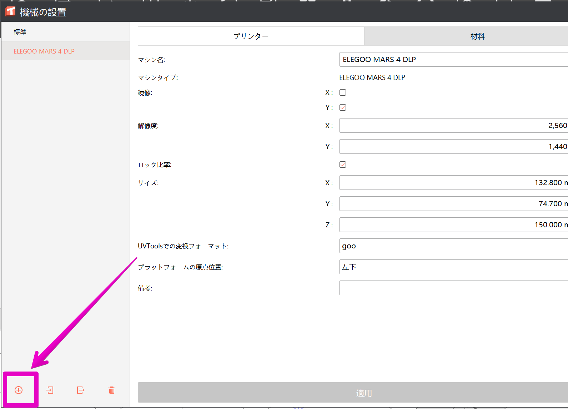Click the プラットフォームの原点位置 label
Image resolution: width=568 pixels, height=409 pixels.
180,267
